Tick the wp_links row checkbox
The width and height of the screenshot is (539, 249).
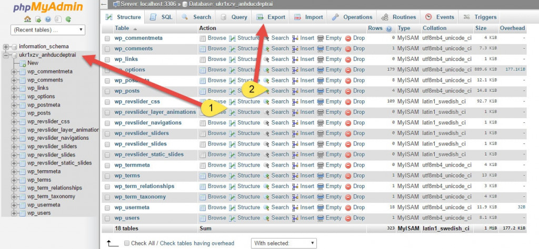(x=107, y=60)
